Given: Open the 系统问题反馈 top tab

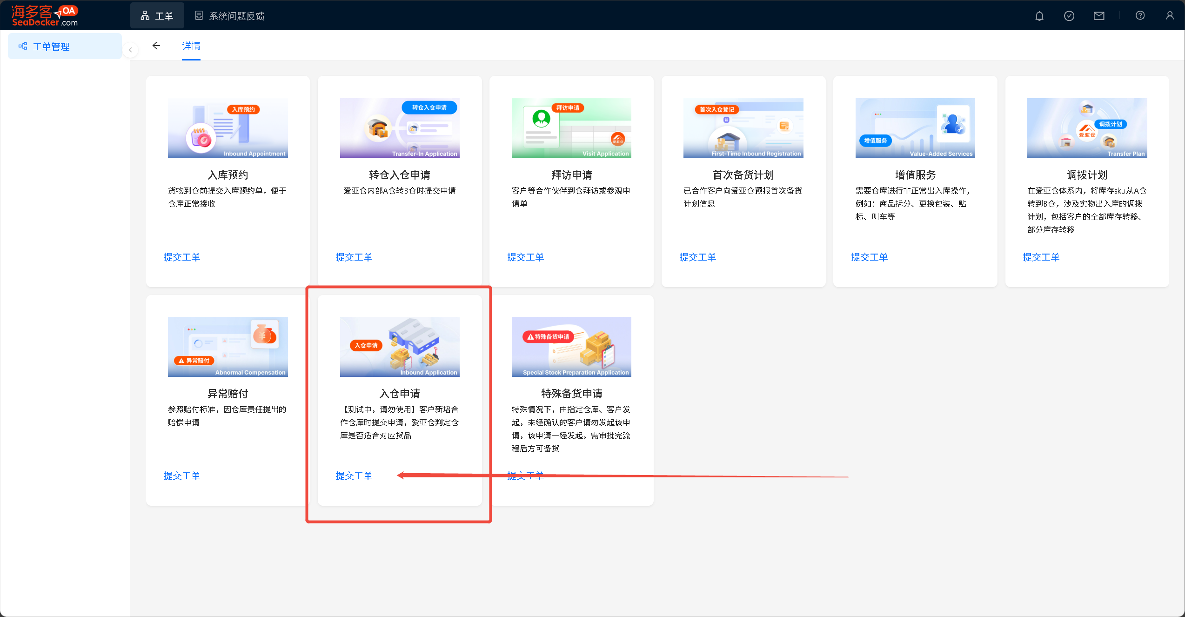Looking at the screenshot, I should point(230,16).
